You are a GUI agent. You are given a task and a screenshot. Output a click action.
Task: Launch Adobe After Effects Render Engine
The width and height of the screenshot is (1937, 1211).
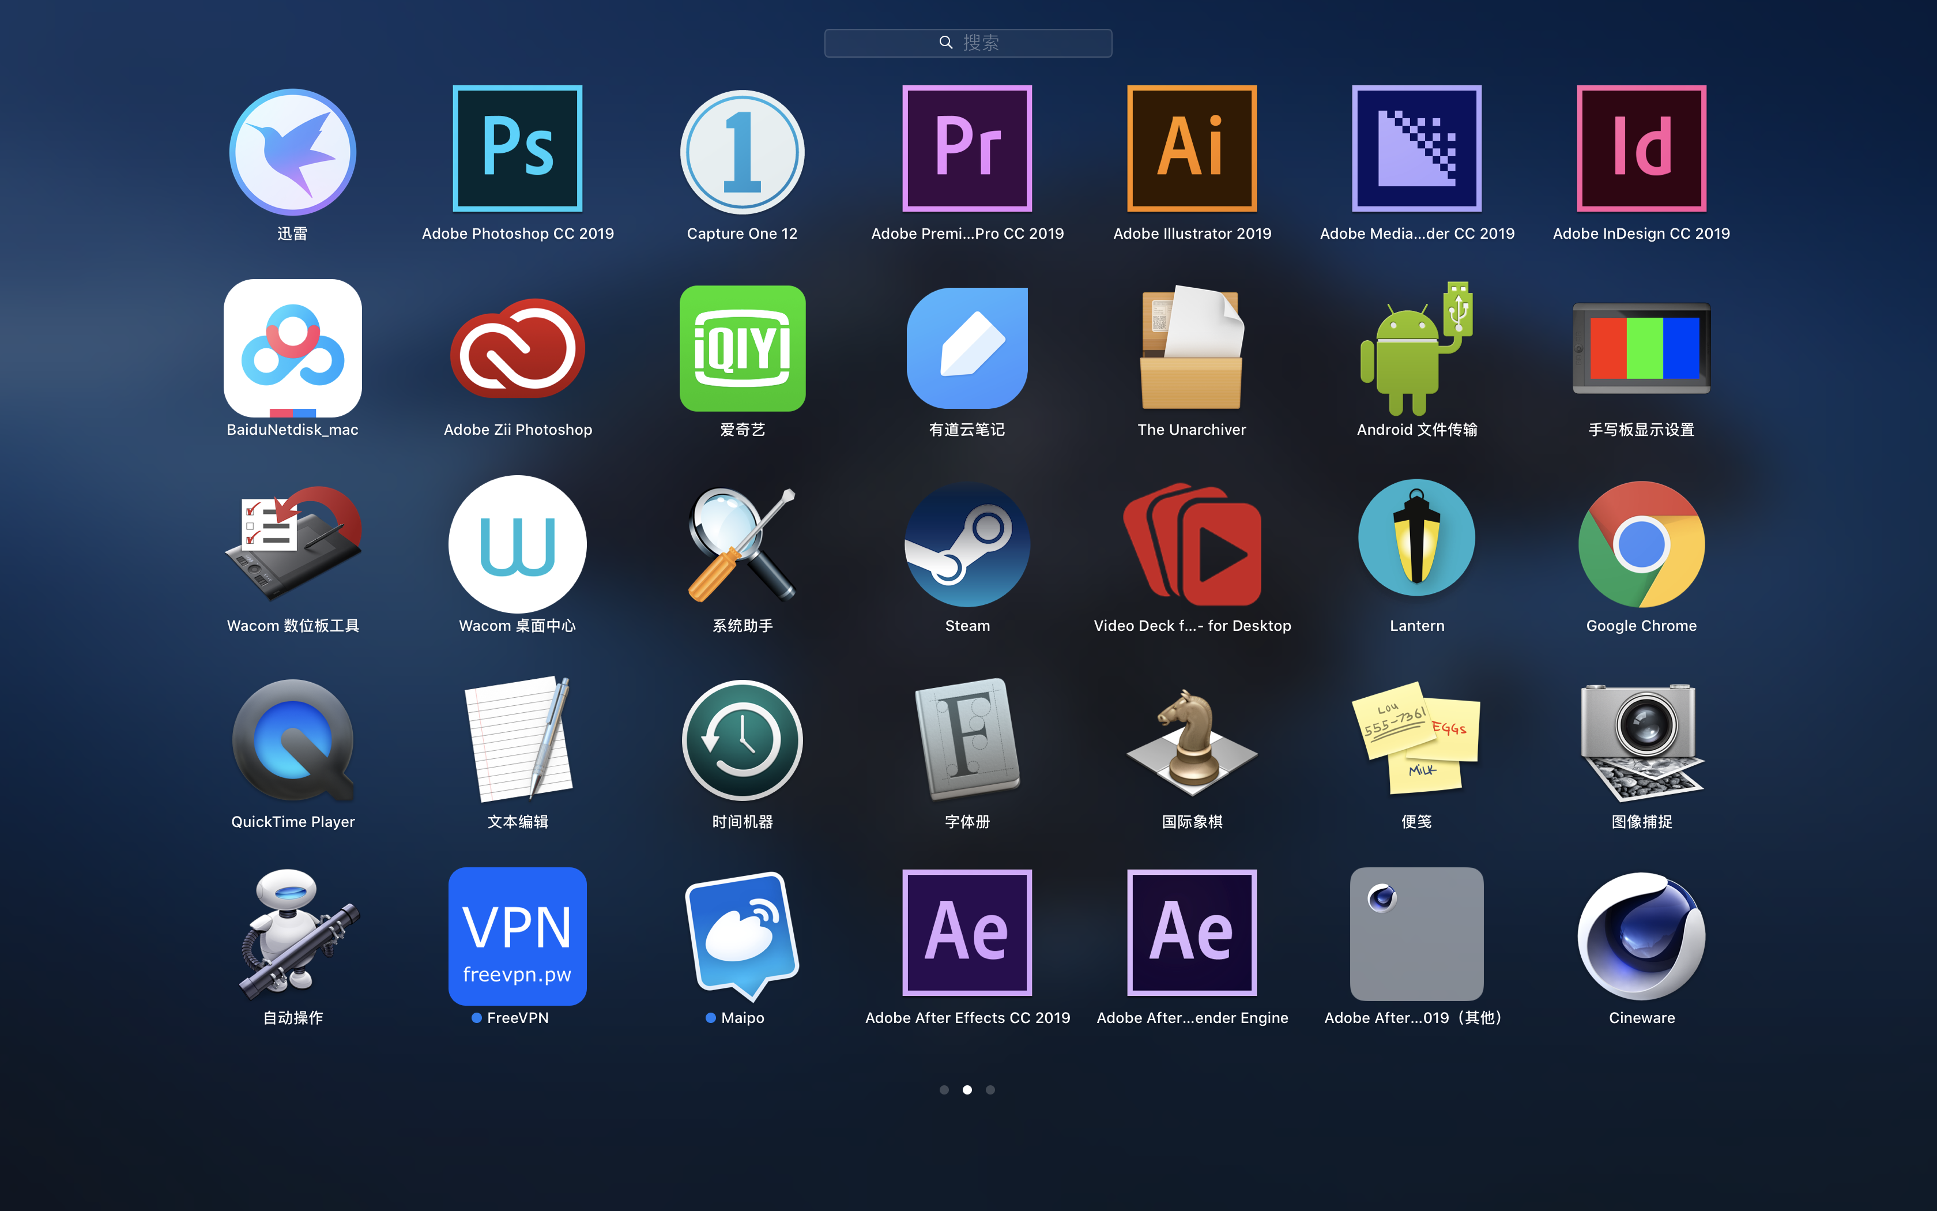coord(1192,932)
